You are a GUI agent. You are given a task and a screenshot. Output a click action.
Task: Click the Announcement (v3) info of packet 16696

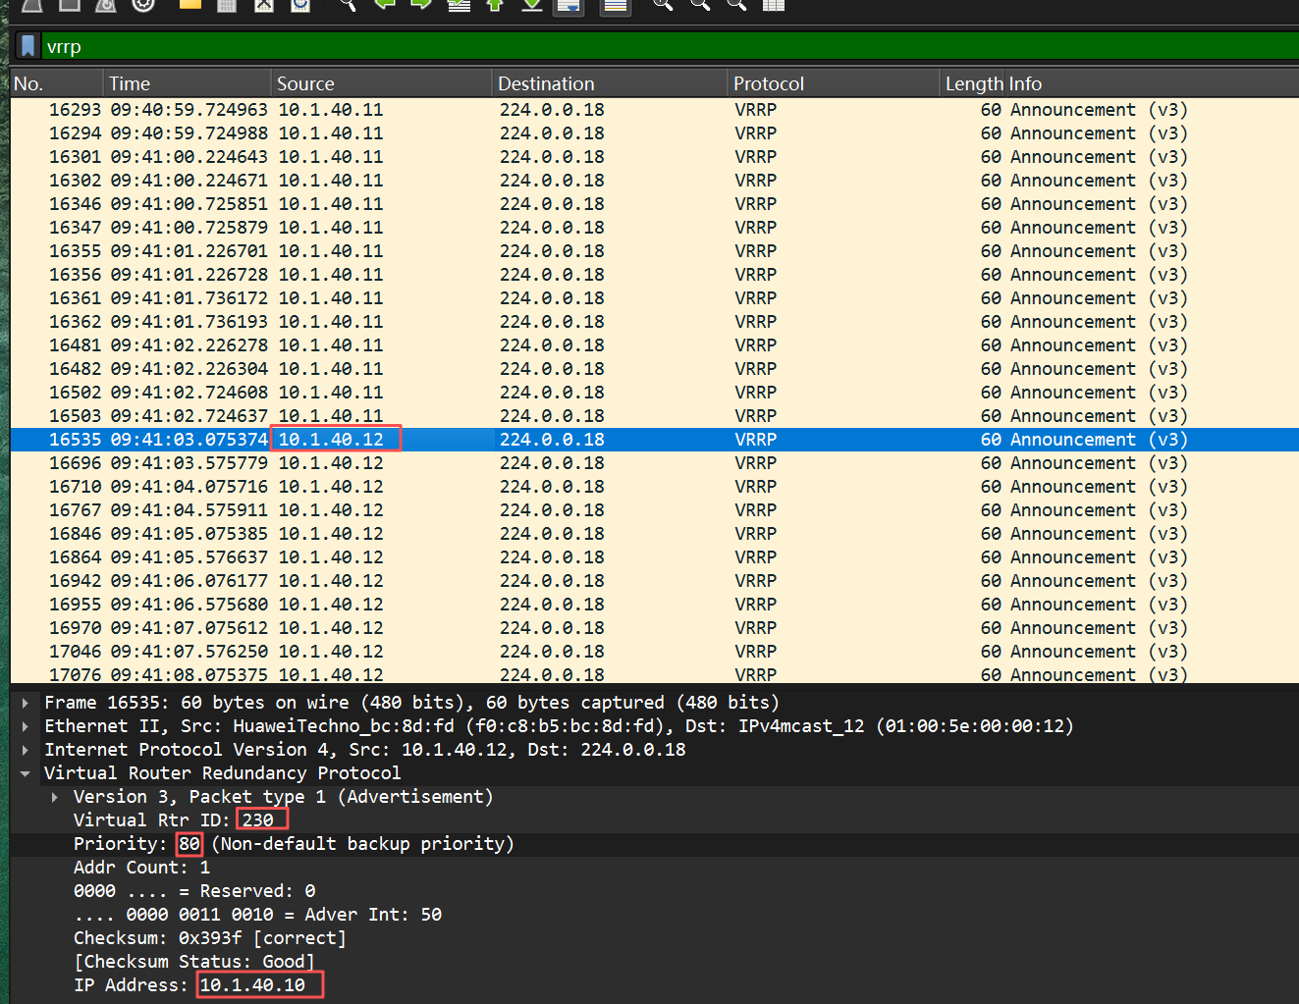click(1099, 463)
